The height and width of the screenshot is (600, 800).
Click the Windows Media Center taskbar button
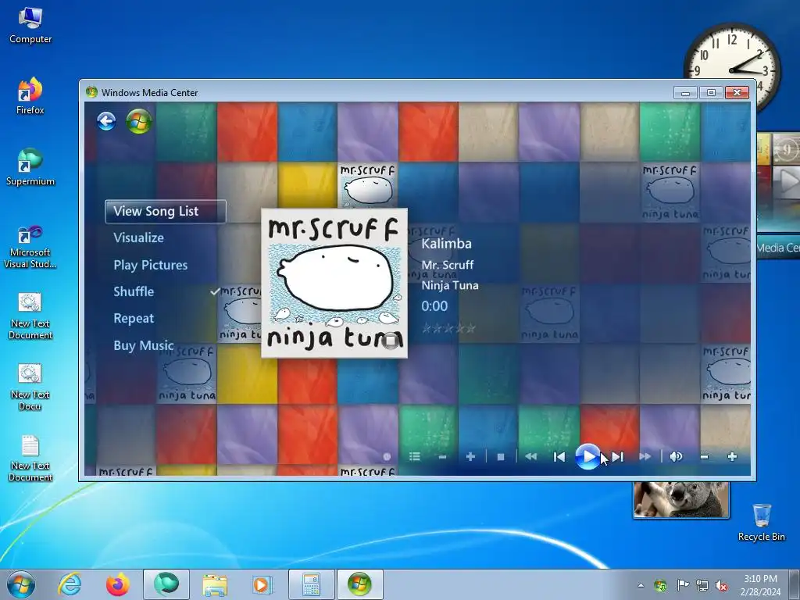tap(359, 584)
